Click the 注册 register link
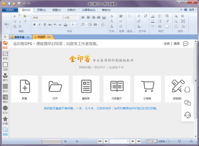The image size is (199, 146). [x=166, y=44]
